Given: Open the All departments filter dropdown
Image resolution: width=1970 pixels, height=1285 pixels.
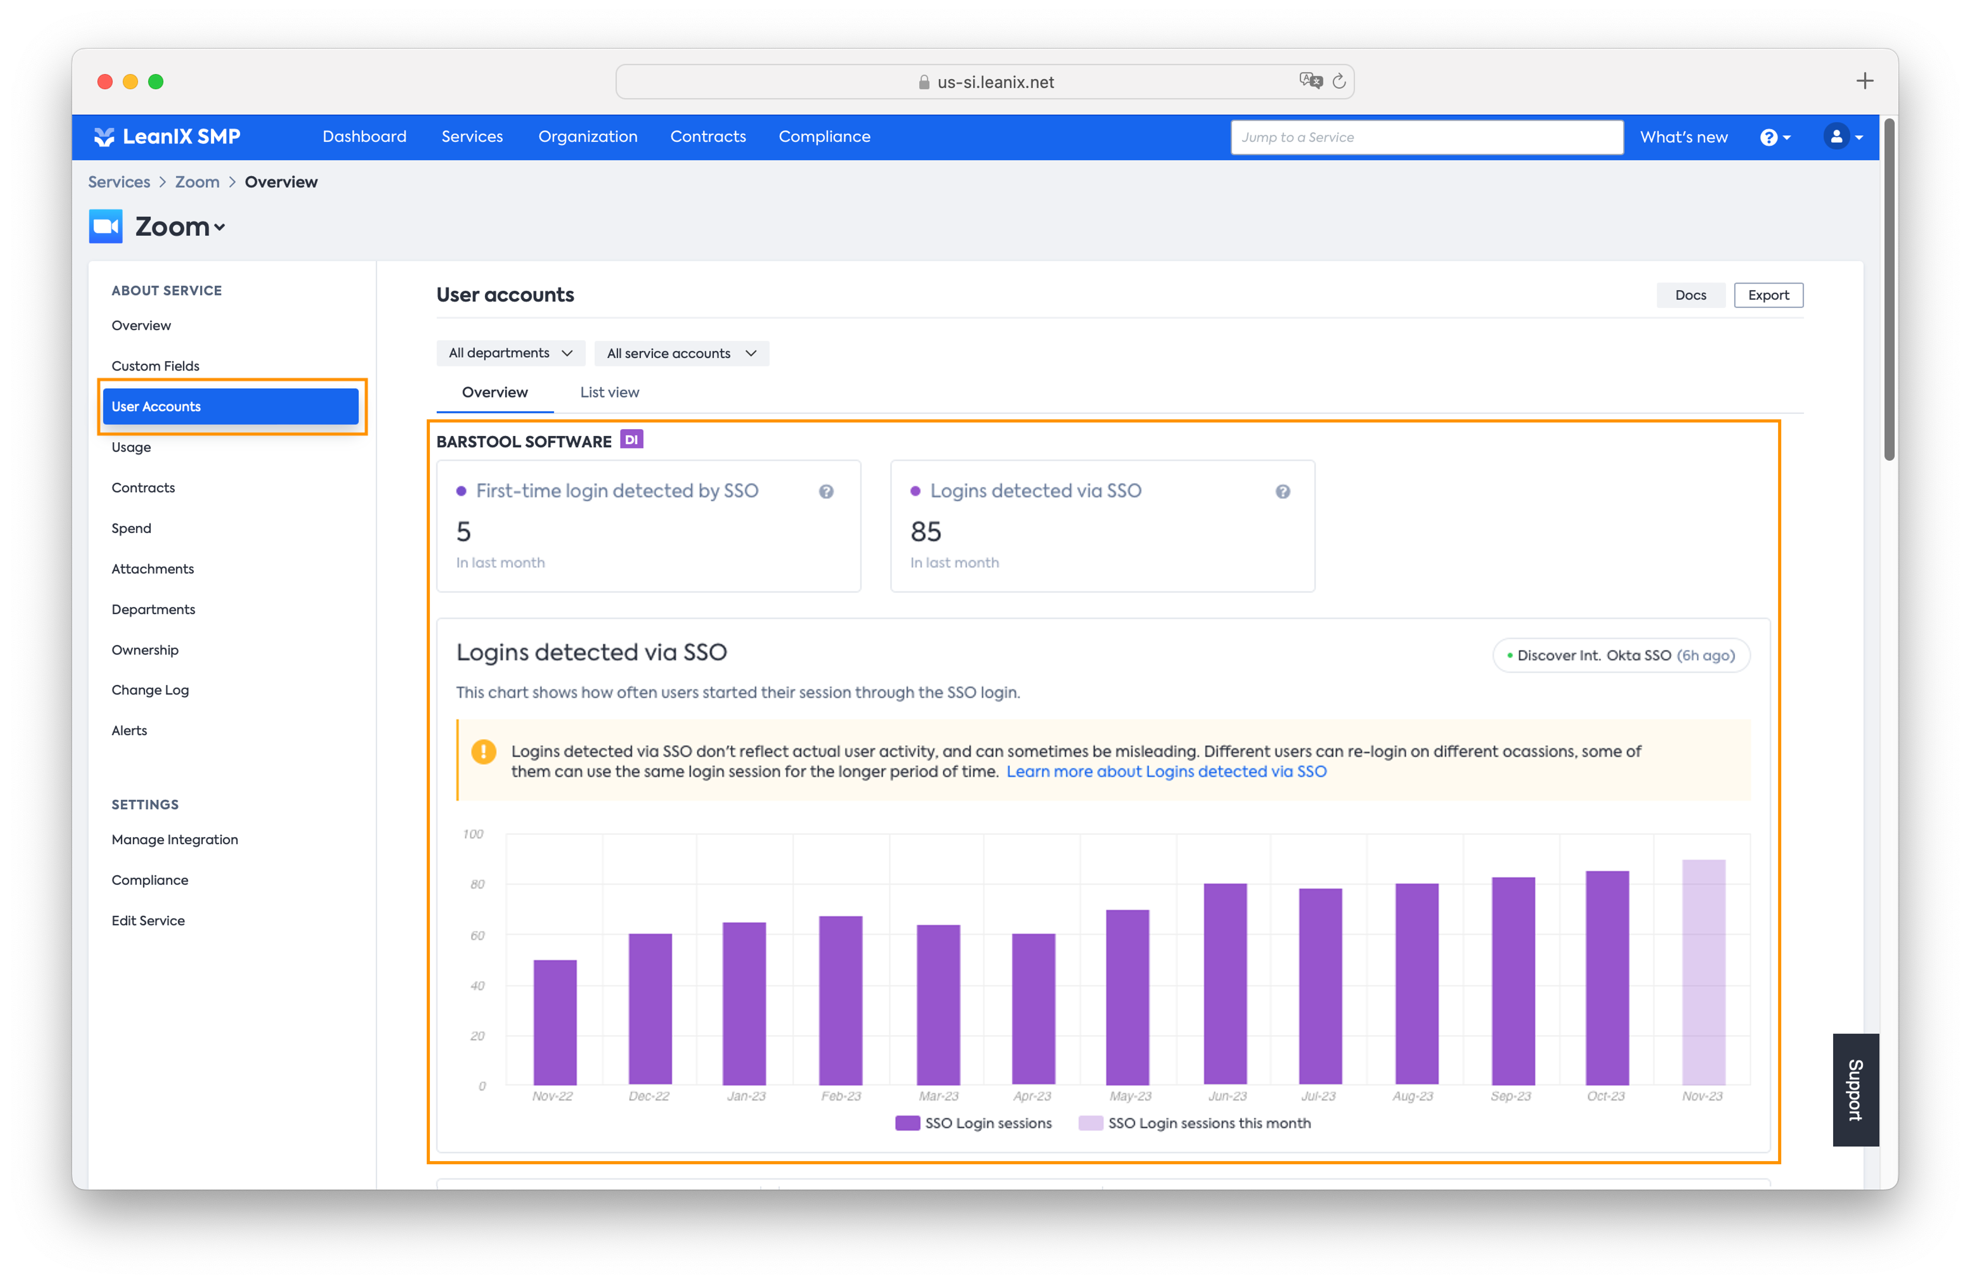Looking at the screenshot, I should 511,354.
